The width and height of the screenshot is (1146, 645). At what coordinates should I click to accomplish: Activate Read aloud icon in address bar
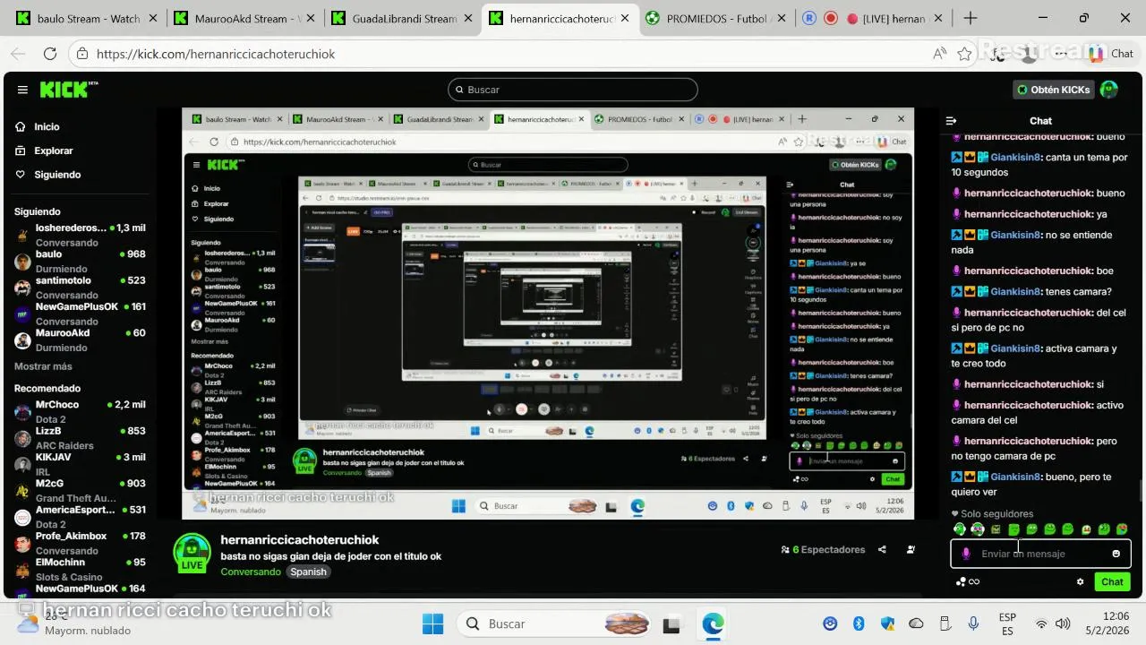point(939,54)
